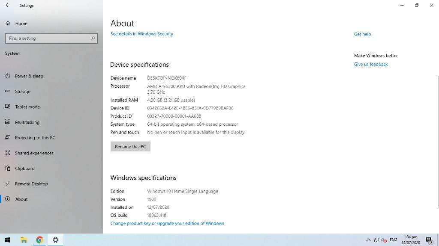
Task: Open Remote Desktop settings
Action: [x=31, y=184]
